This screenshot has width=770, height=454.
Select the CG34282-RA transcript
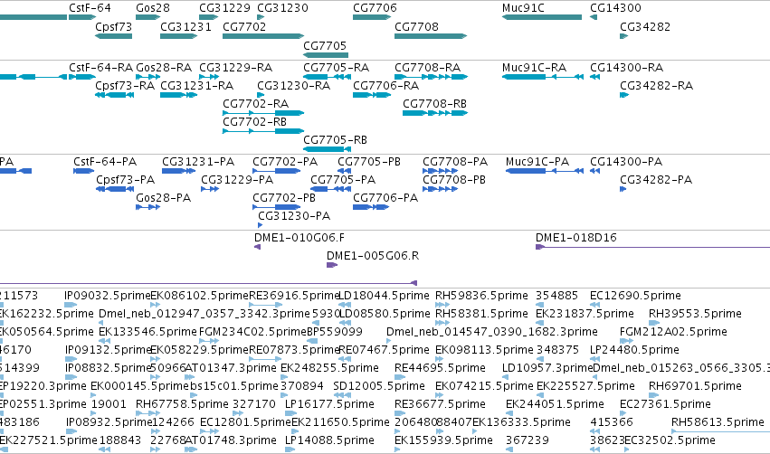point(624,95)
